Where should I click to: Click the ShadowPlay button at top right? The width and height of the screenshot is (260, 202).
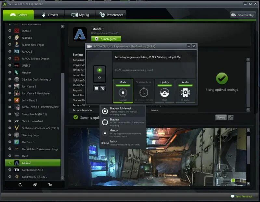(243, 15)
